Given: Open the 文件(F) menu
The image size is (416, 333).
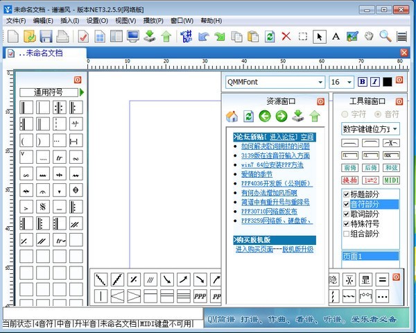Looking at the screenshot, I should (16, 21).
